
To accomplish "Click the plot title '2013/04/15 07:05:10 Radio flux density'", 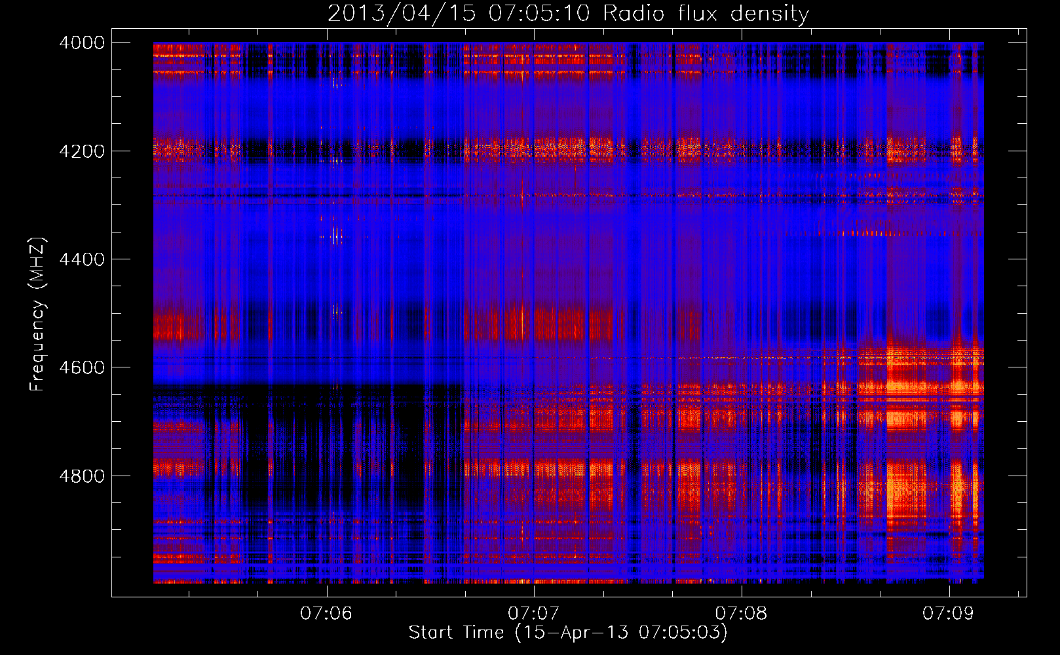I will click(x=568, y=14).
